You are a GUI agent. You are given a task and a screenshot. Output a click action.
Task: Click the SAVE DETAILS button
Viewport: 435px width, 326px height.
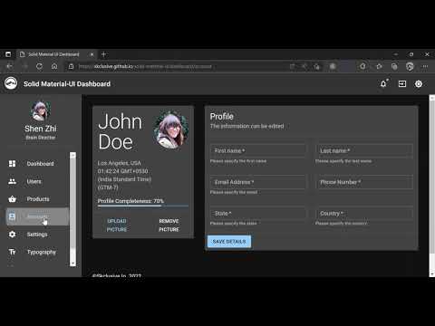coord(229,242)
